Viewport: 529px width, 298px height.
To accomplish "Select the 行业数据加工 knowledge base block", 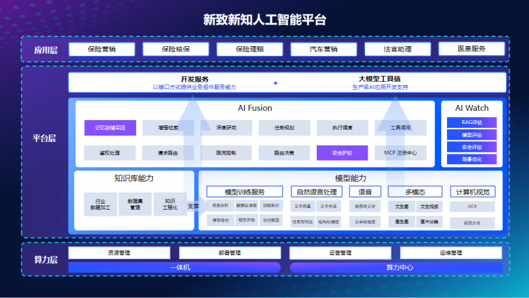I will click(100, 205).
